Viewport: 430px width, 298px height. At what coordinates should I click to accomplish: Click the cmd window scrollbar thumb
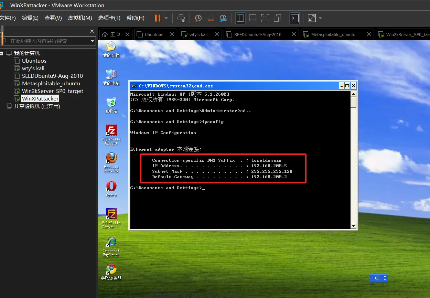point(353,102)
